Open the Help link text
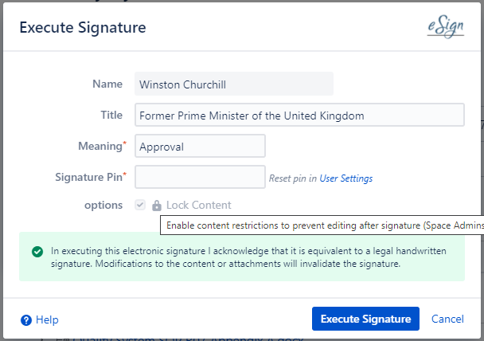This screenshot has height=341, width=484. point(47,319)
